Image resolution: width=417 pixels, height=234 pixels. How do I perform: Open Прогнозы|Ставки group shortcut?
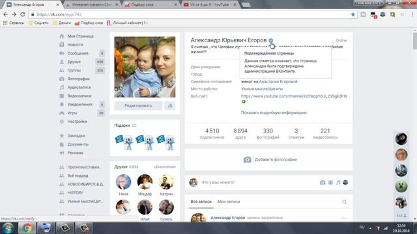84,167
